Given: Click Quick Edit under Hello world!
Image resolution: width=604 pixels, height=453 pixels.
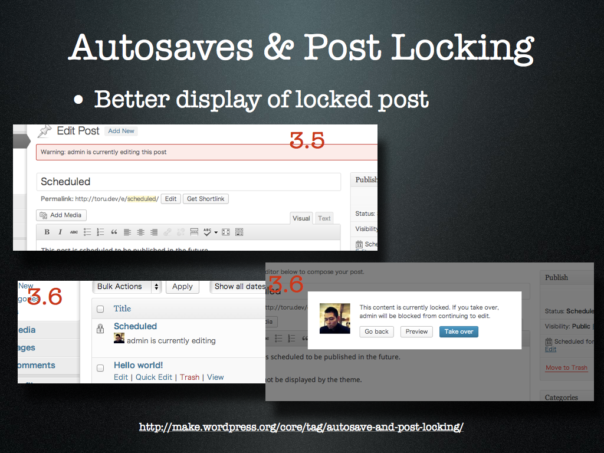Looking at the screenshot, I should tap(154, 377).
